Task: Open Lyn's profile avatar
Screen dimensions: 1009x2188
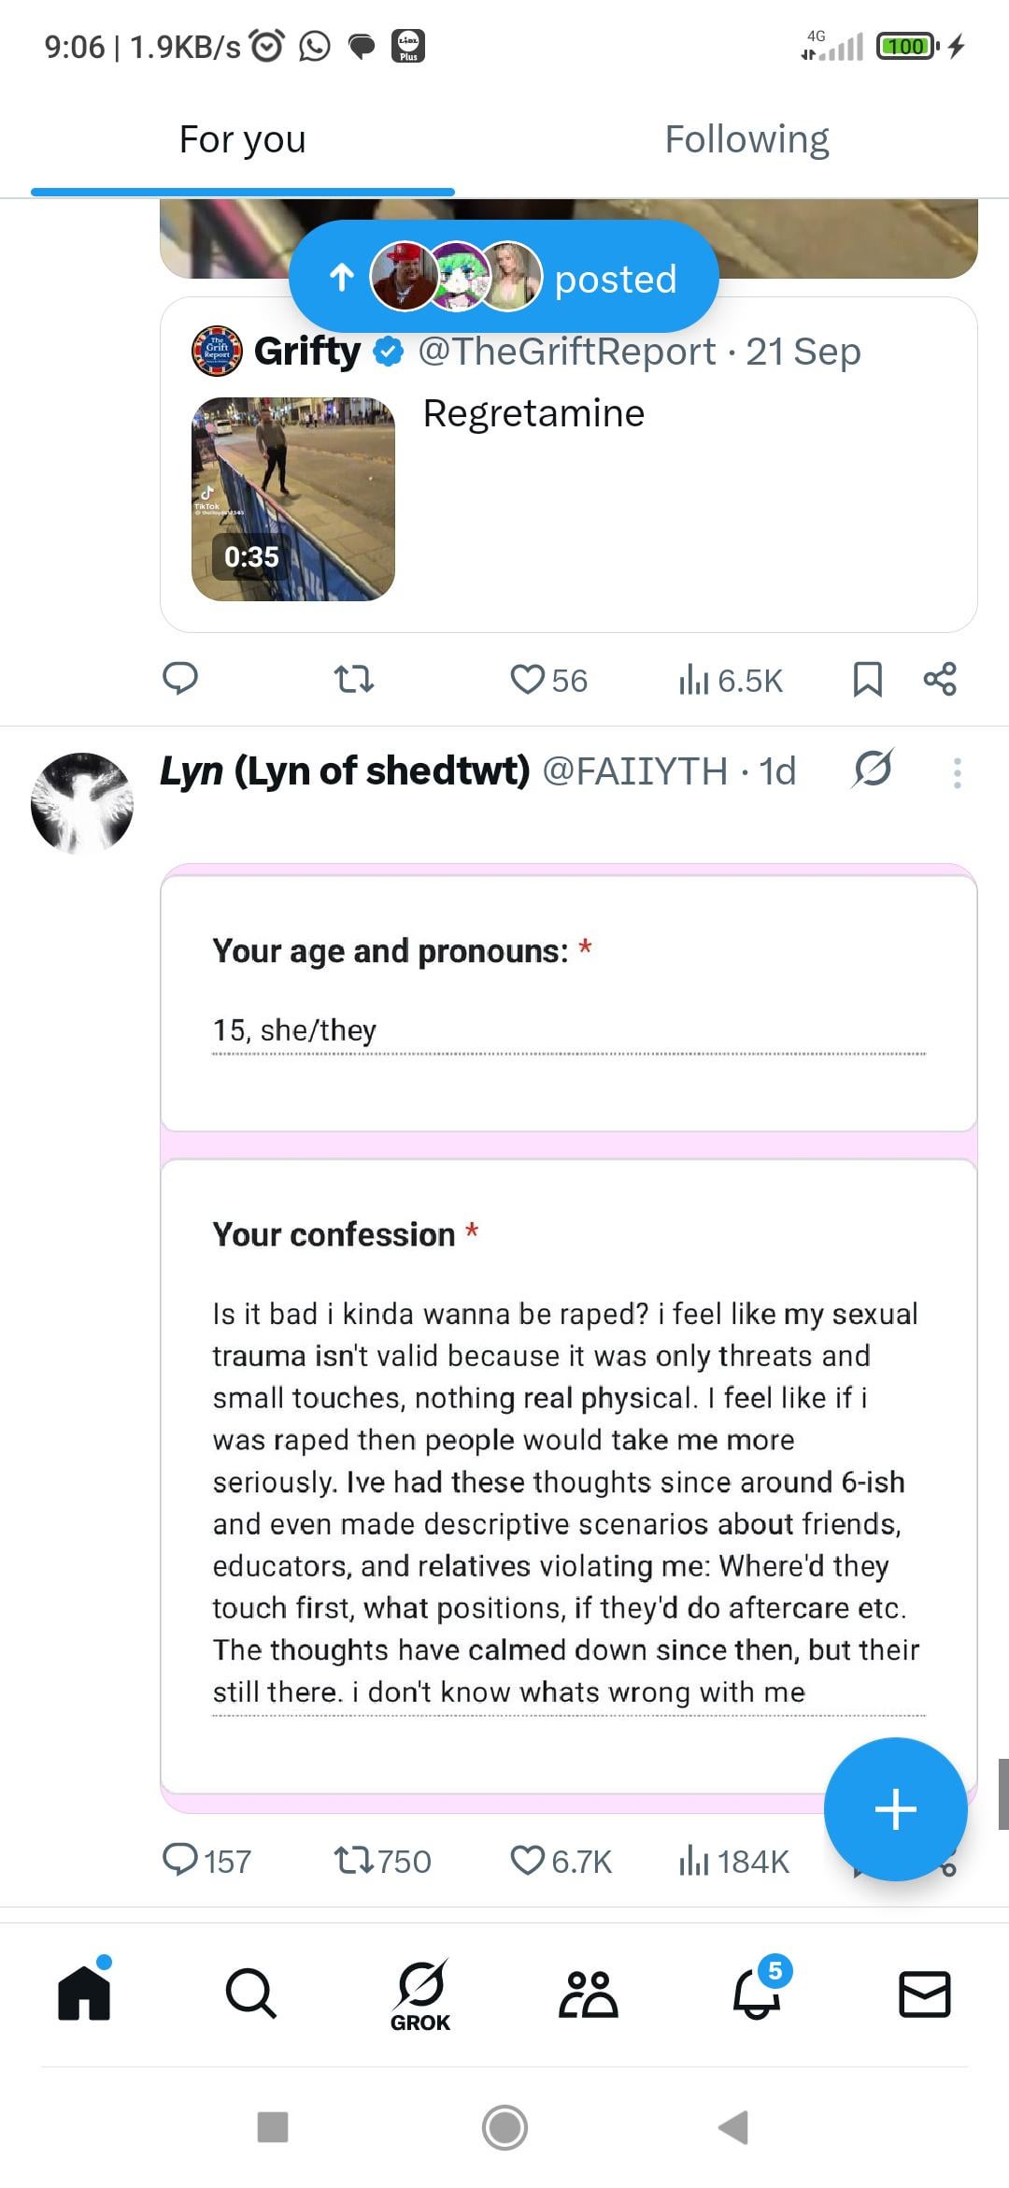Action: coord(82,803)
